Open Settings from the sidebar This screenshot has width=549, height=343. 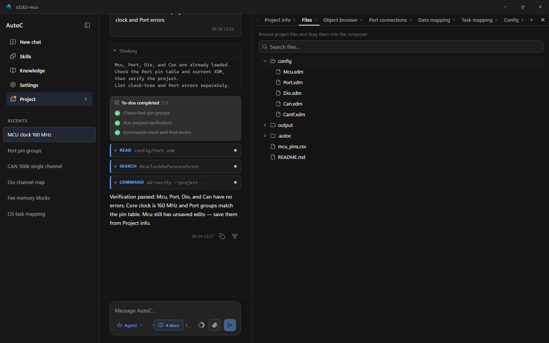(x=49, y=85)
